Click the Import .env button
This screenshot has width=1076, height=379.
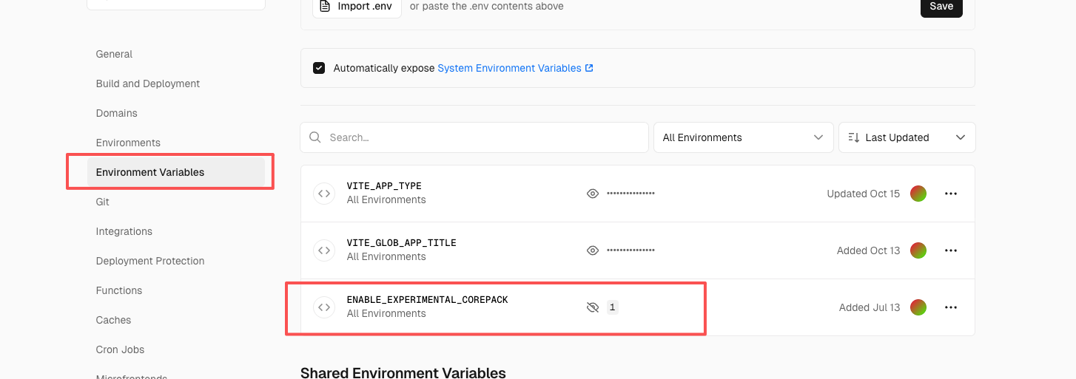pyautogui.click(x=357, y=7)
